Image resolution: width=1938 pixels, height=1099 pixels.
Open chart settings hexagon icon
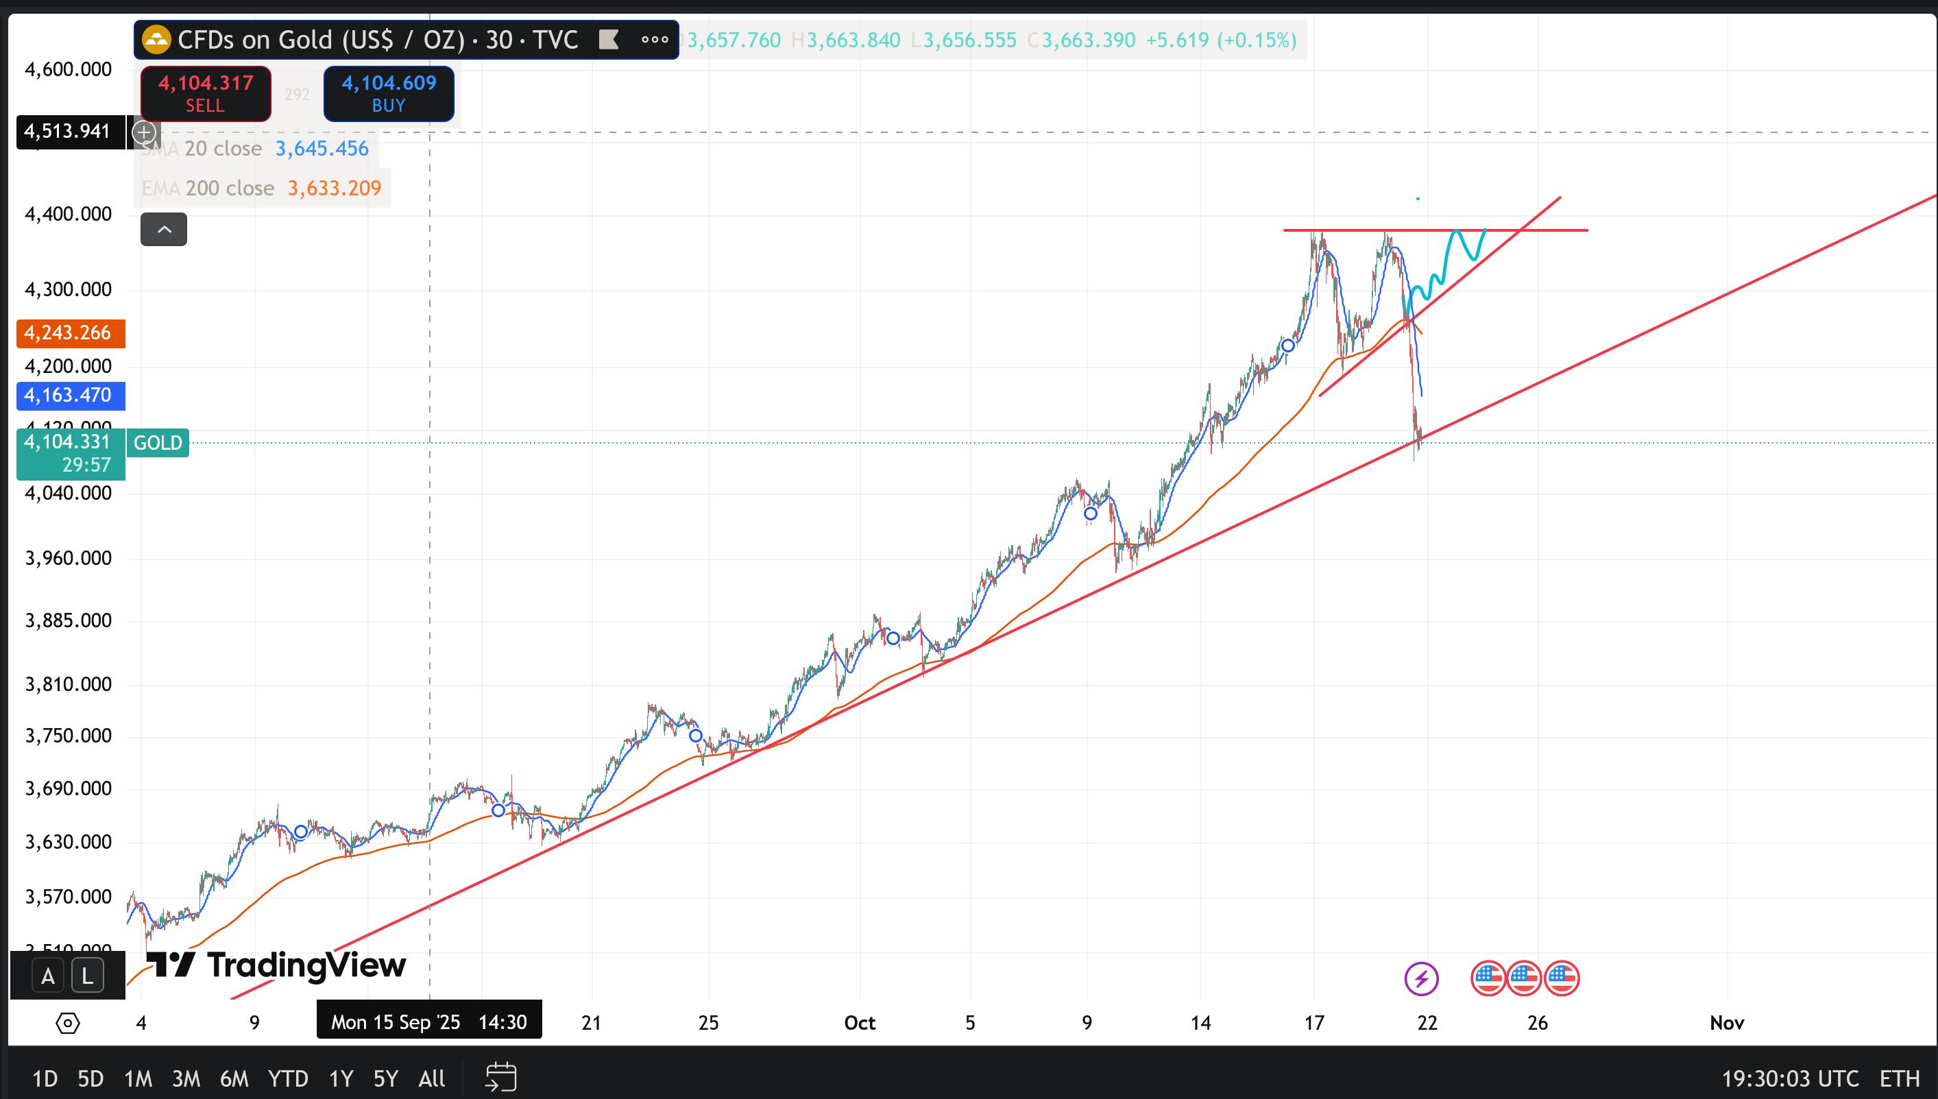pyautogui.click(x=68, y=1024)
